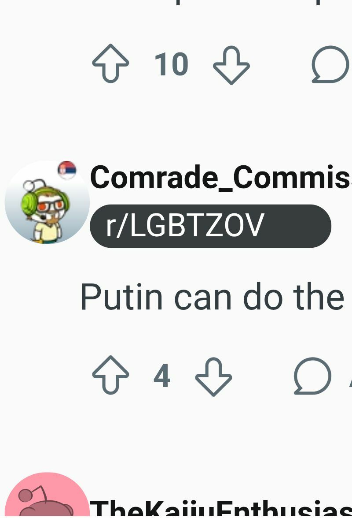Downvote the Comrade_Commis comment
The width and height of the screenshot is (352, 518).
pos(213,376)
